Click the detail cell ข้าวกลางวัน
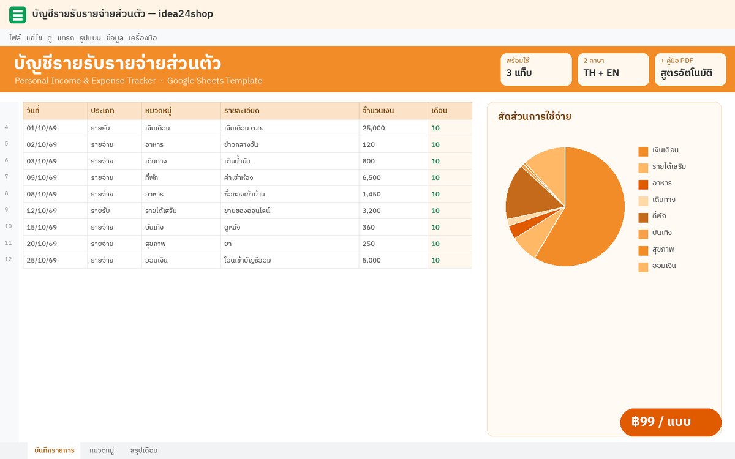Viewport: 735px width, 459px height. click(290, 144)
